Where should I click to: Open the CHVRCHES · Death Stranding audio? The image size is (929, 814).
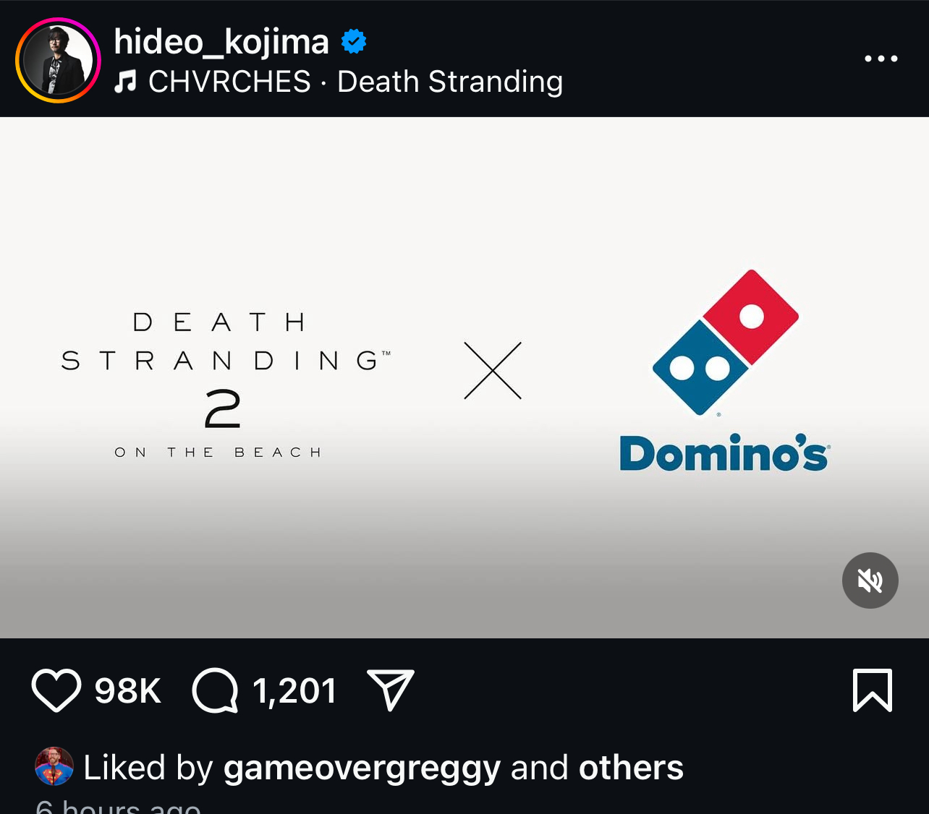pos(355,82)
